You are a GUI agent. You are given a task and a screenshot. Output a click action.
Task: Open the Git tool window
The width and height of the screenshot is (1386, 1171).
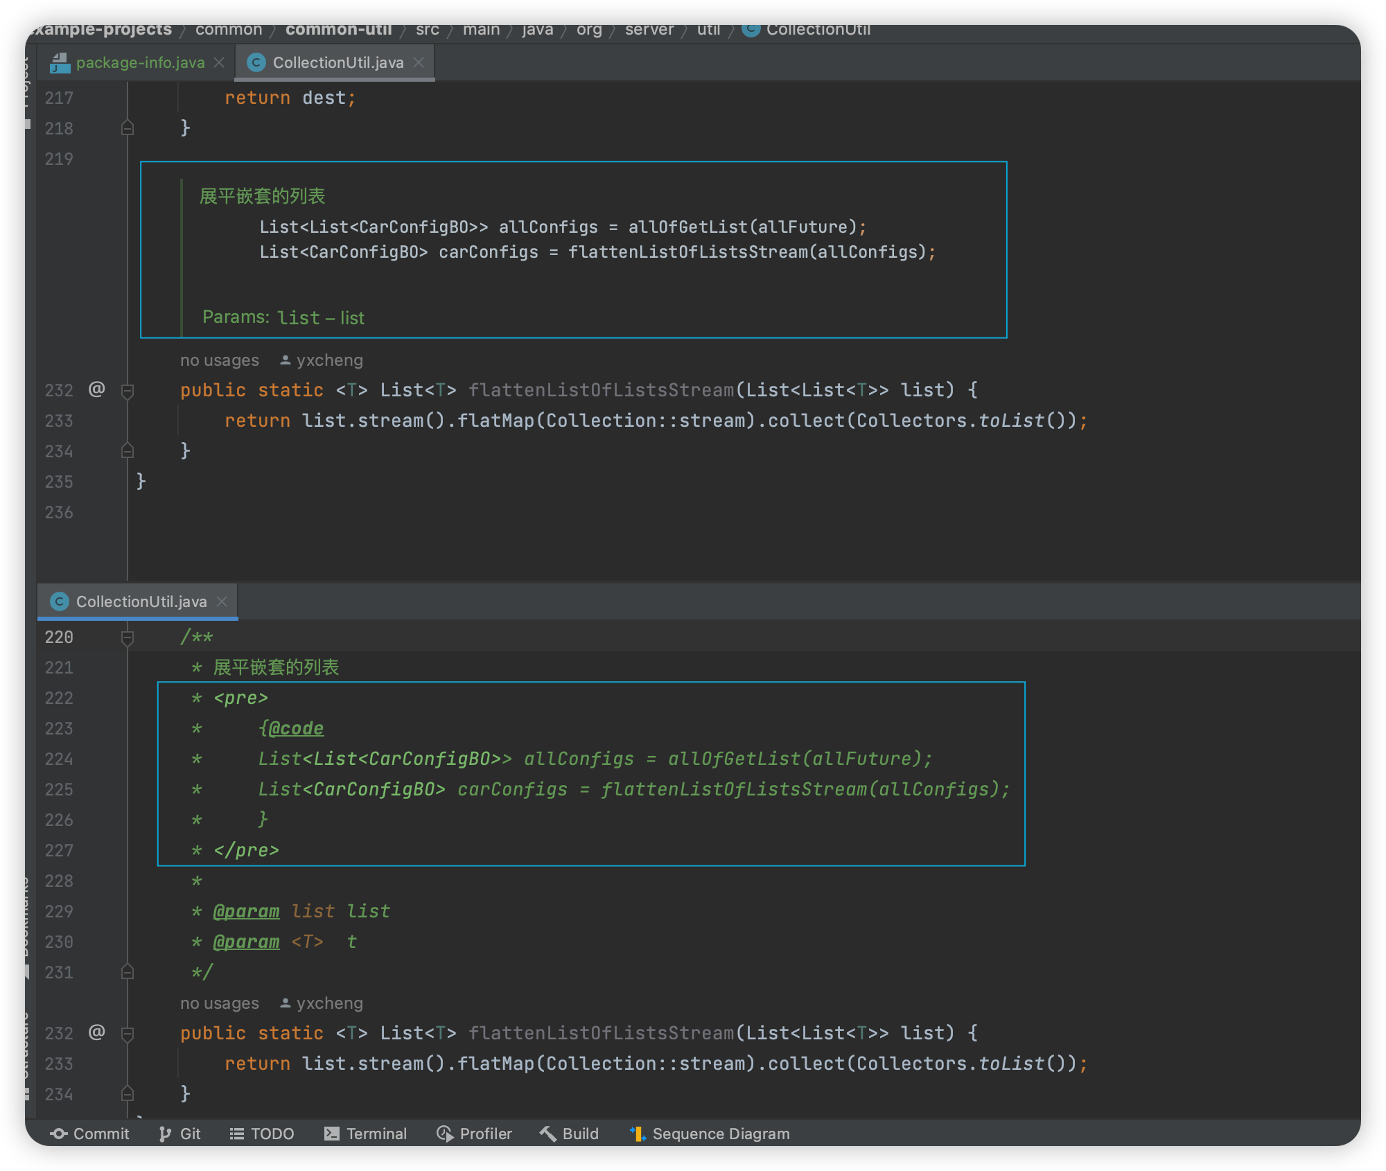[x=180, y=1134]
